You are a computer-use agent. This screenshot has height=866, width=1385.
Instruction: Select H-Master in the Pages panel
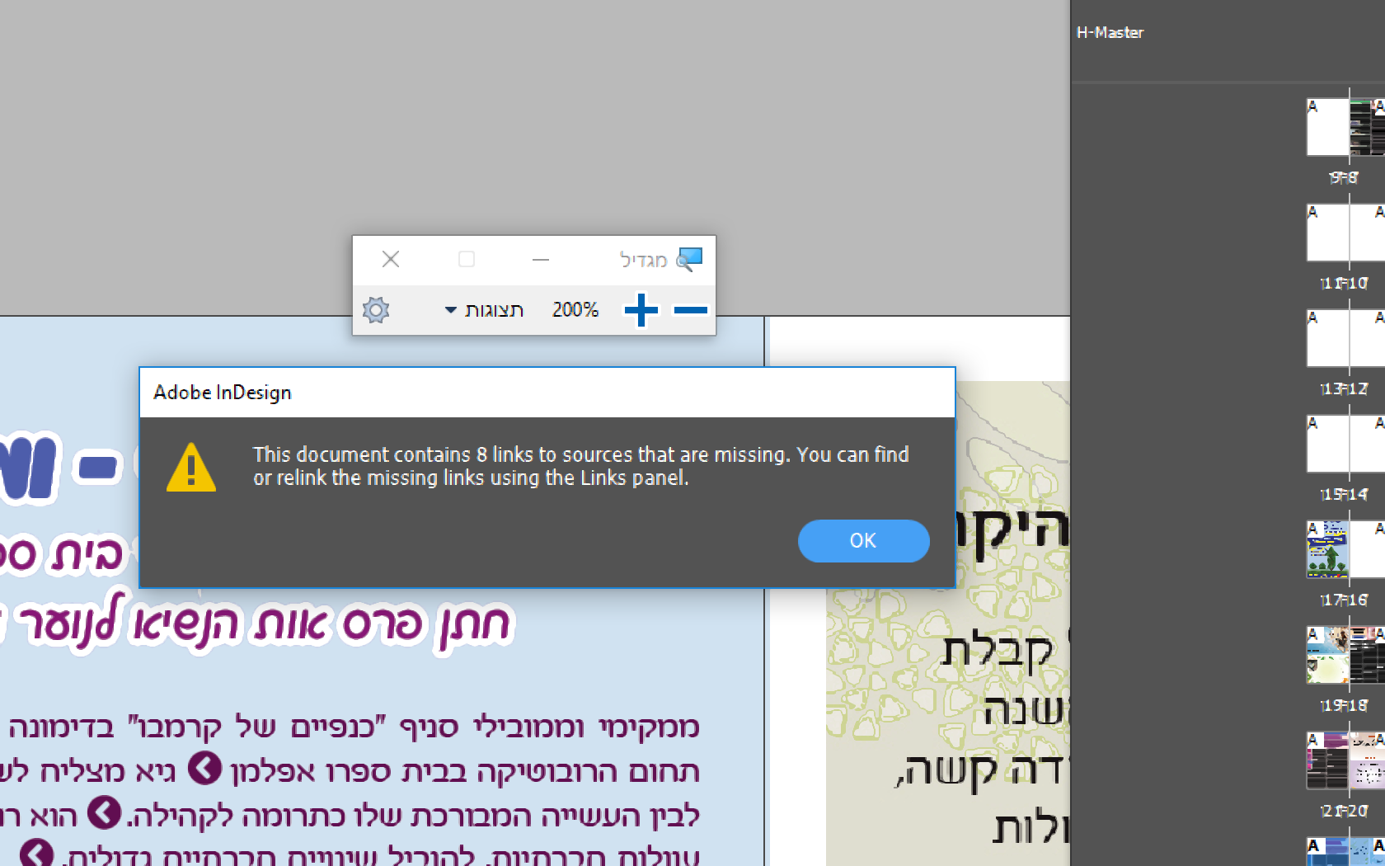(1110, 33)
